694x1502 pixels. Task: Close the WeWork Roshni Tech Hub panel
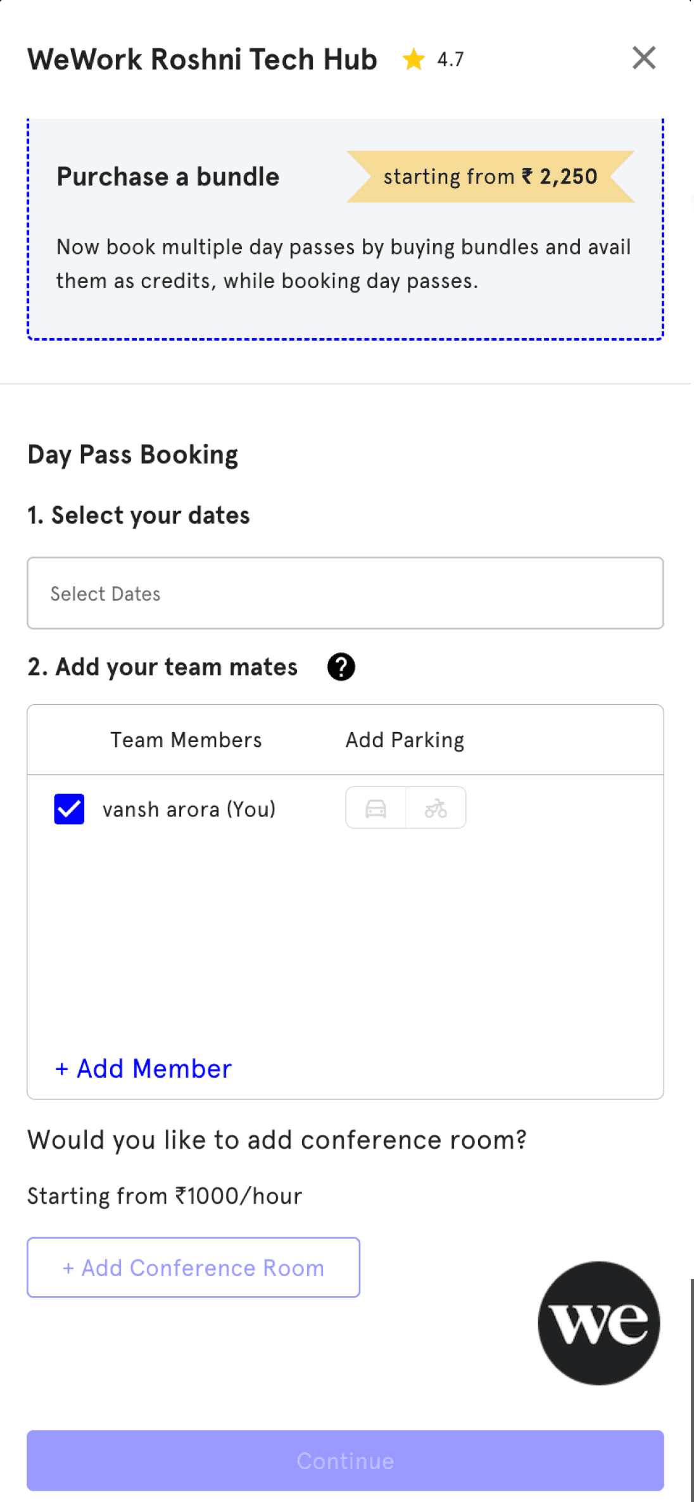click(644, 58)
